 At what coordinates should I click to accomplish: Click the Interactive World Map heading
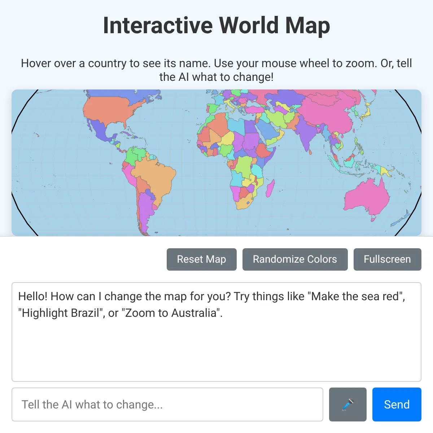[216, 26]
